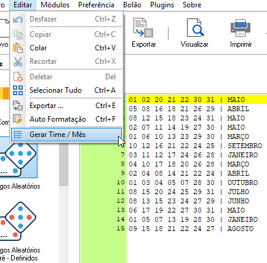The image size is (267, 263).
Task: Select highlighted row ending in MAIO
Action: pos(197,100)
